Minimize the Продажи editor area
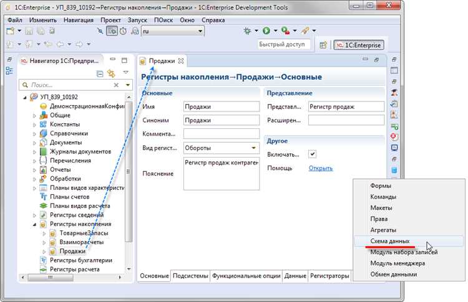468x302 pixels. 365,59
